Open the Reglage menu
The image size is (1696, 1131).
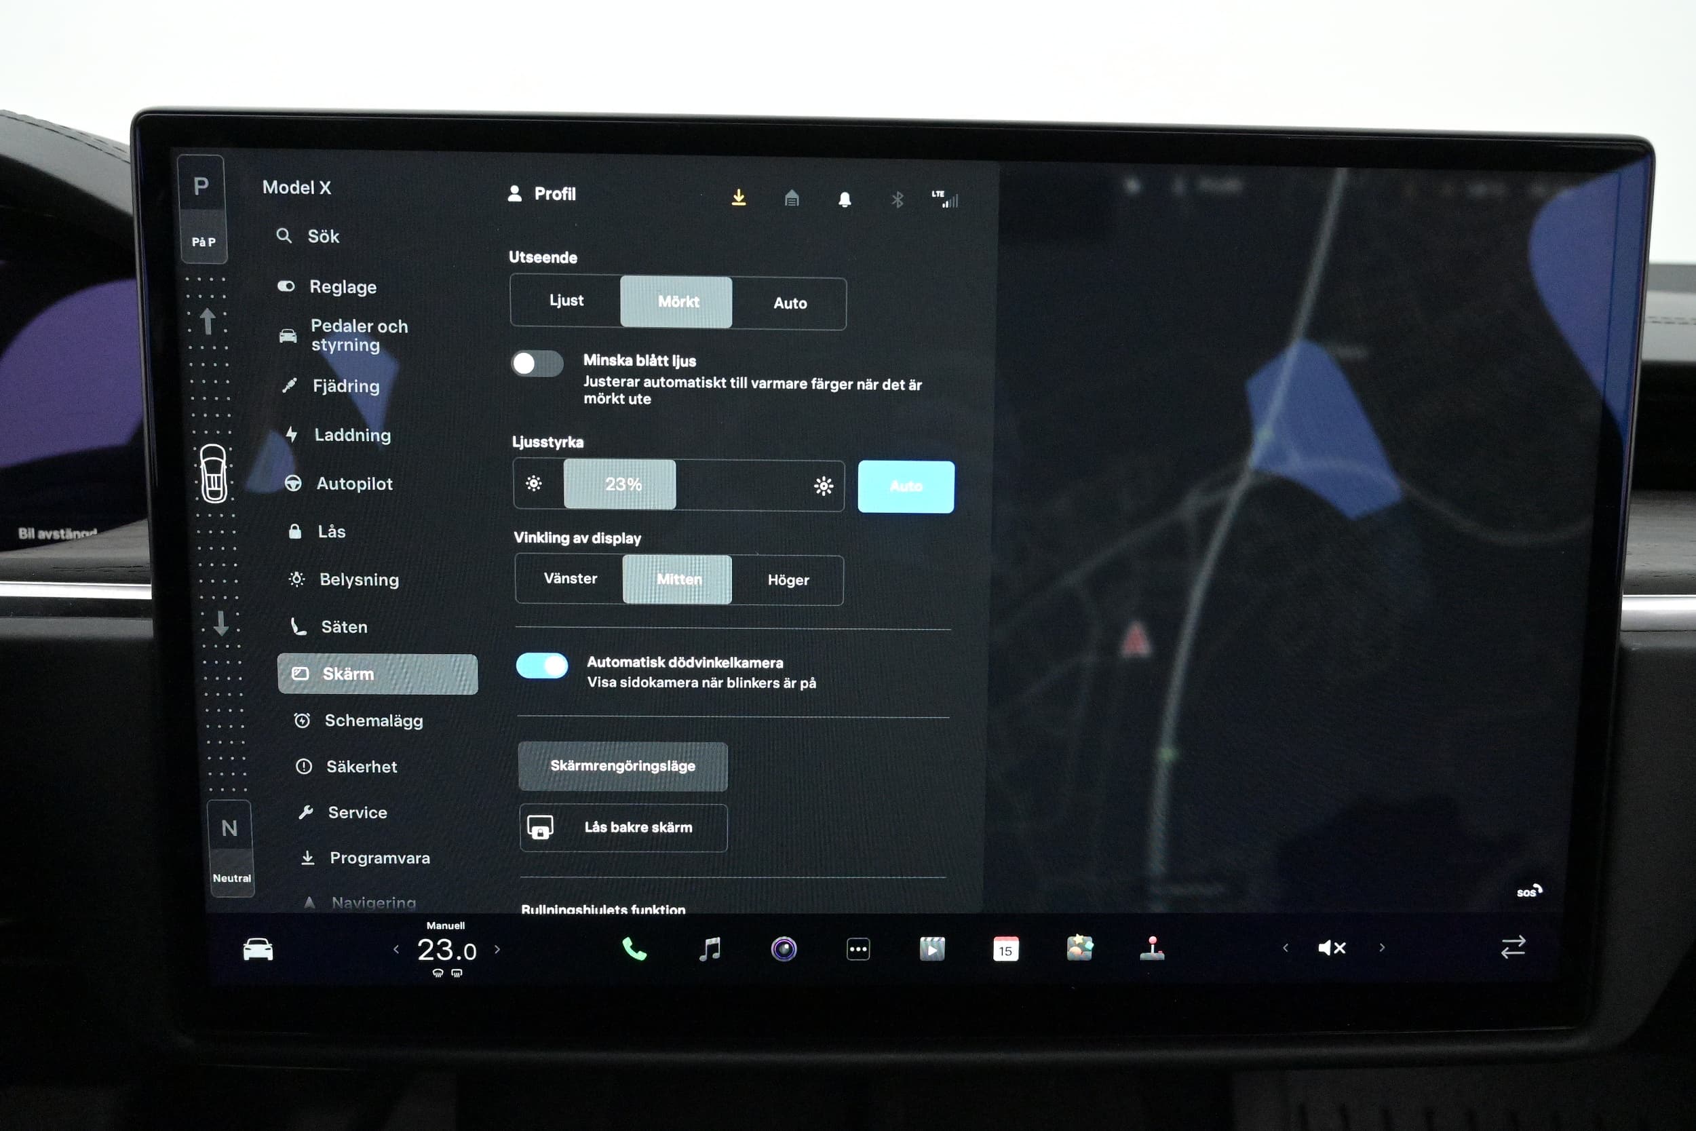click(328, 287)
